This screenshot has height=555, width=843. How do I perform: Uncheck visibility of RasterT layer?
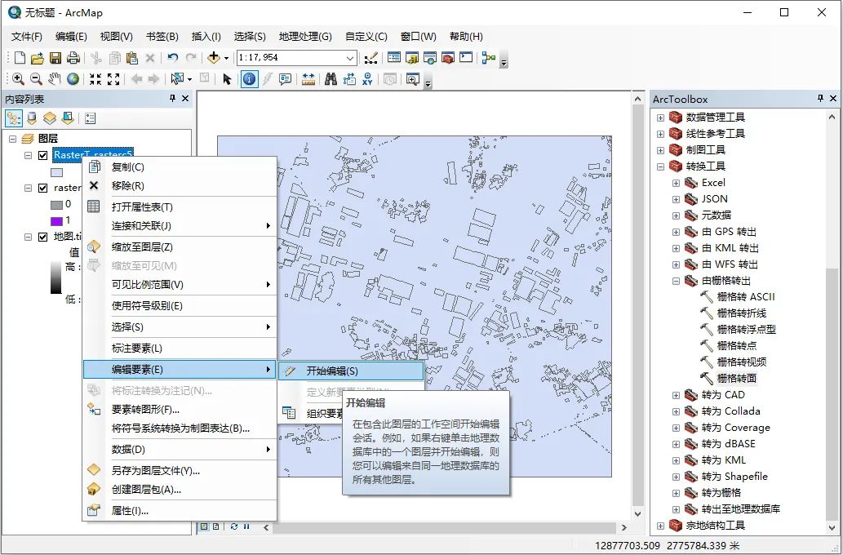pos(43,155)
